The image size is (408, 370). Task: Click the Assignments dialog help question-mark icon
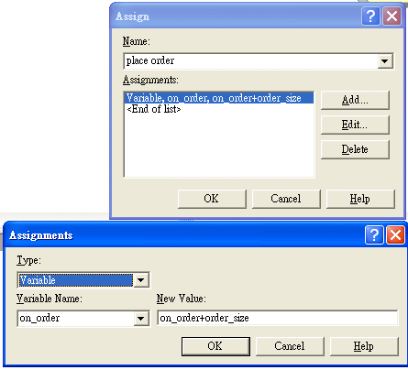click(x=374, y=235)
